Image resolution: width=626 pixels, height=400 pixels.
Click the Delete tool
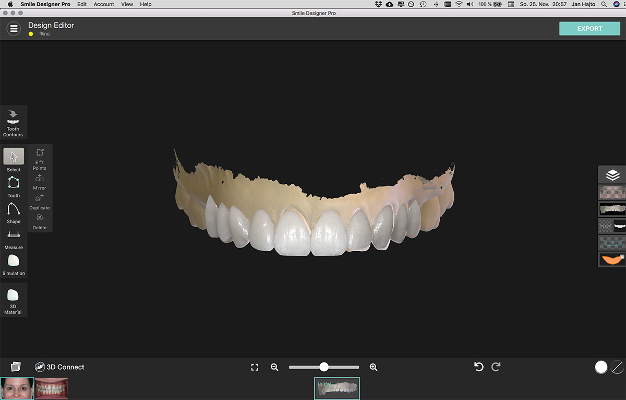pyautogui.click(x=40, y=222)
